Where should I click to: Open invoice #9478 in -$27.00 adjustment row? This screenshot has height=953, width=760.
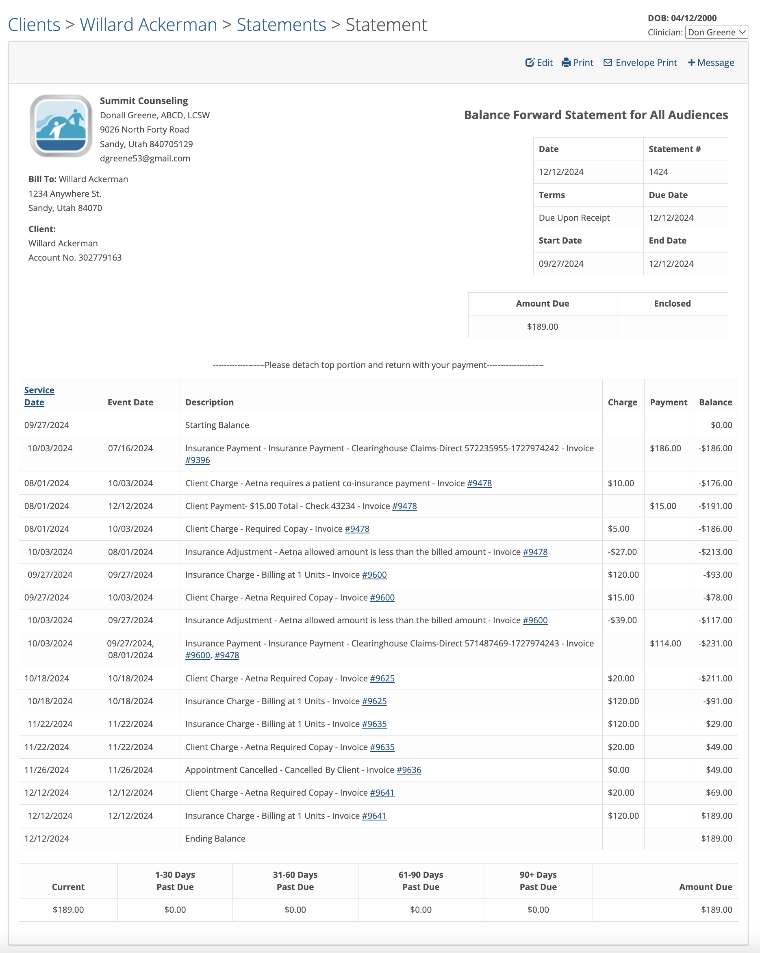click(535, 552)
